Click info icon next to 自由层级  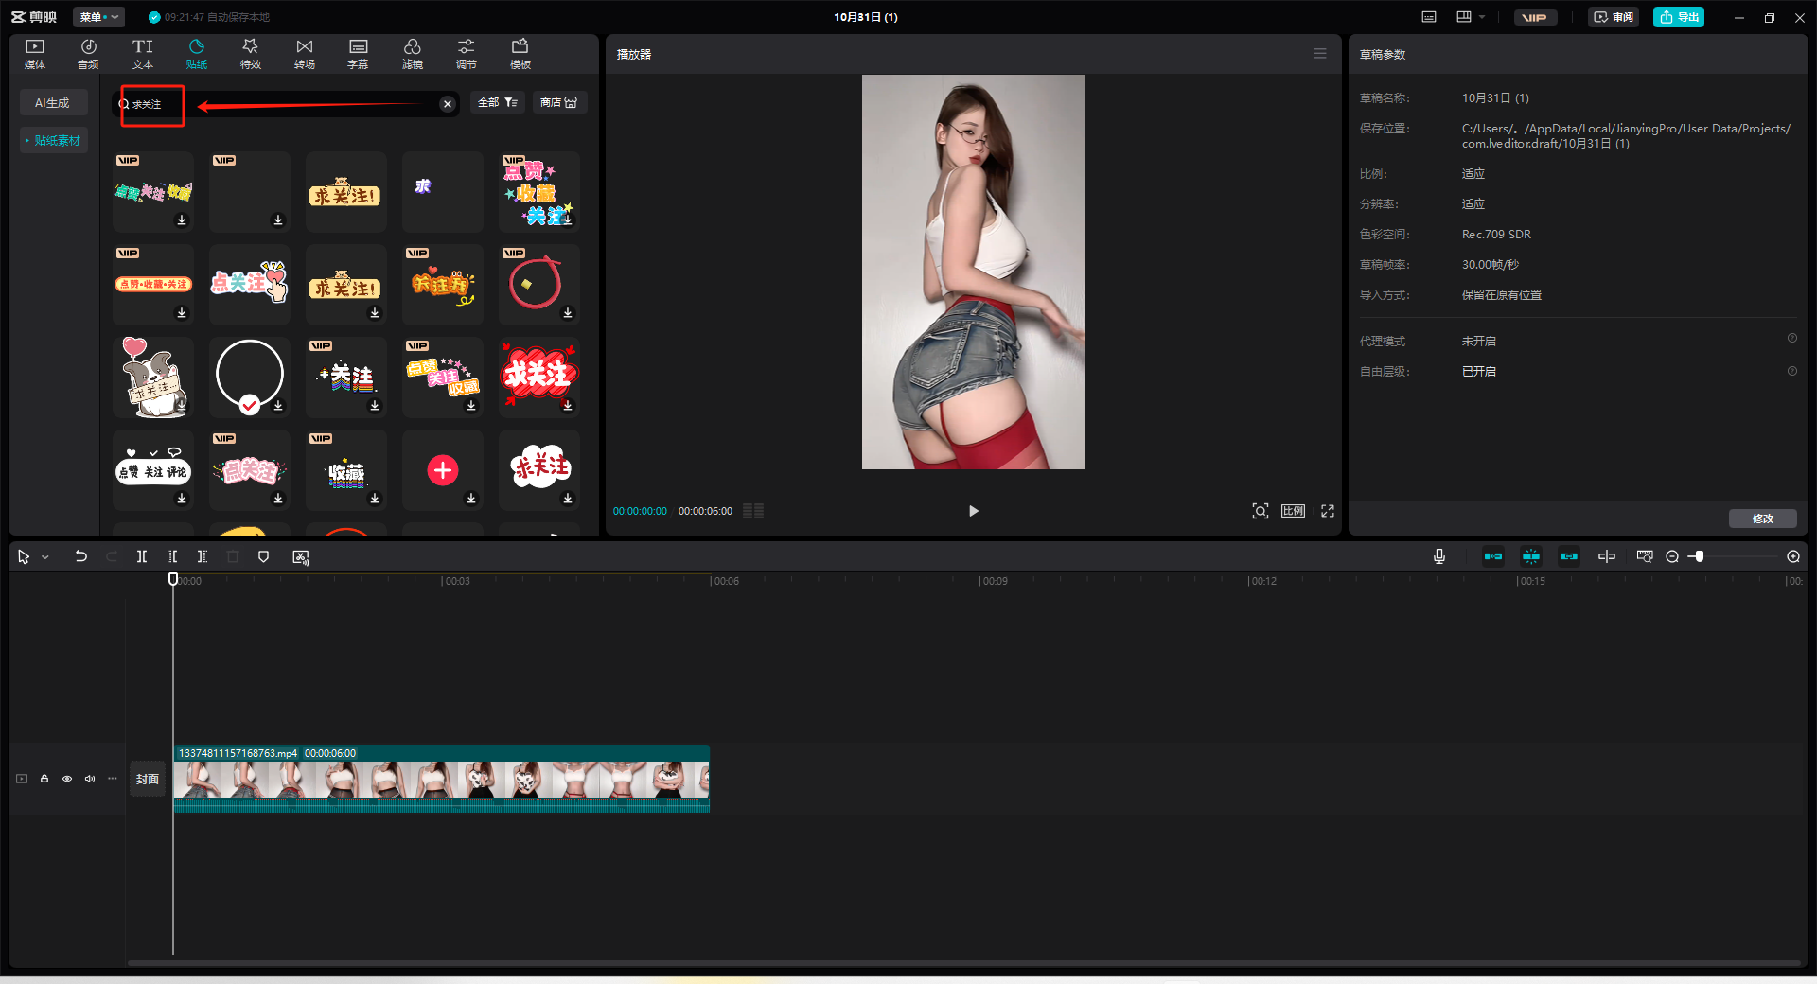coord(1791,371)
